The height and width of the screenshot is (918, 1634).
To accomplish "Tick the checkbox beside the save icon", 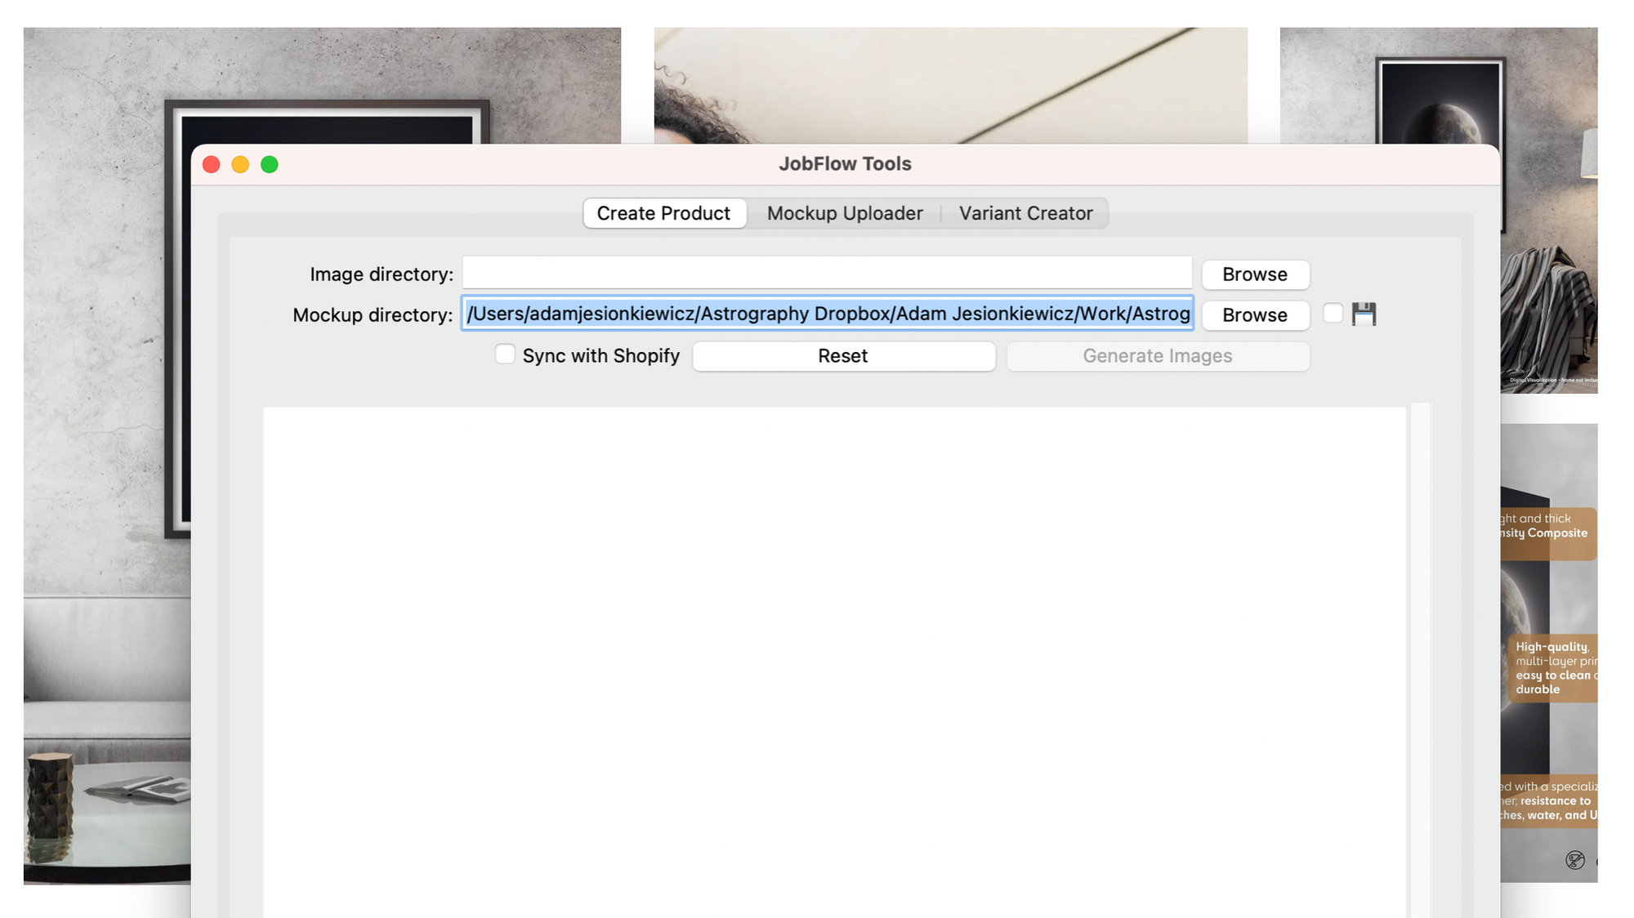I will 1333,314.
